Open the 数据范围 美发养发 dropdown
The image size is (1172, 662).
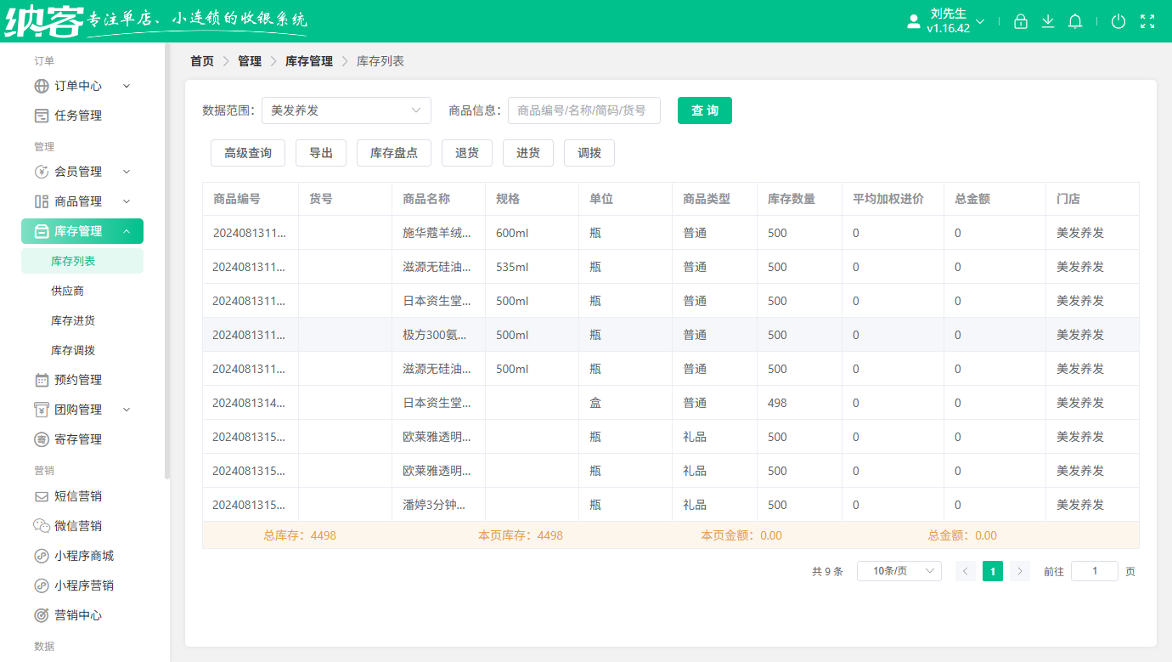347,110
